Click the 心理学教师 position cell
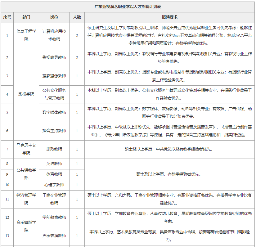The image size is (256, 247). coord(54,185)
